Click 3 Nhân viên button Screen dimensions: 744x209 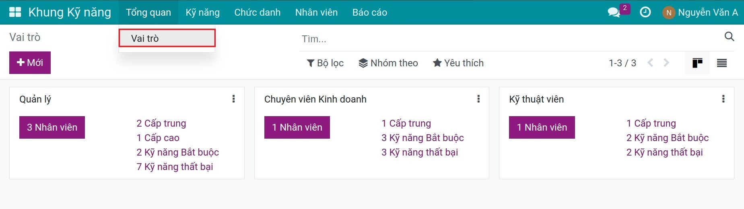(x=52, y=127)
